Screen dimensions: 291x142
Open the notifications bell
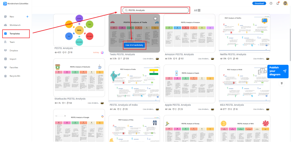pos(278,3)
